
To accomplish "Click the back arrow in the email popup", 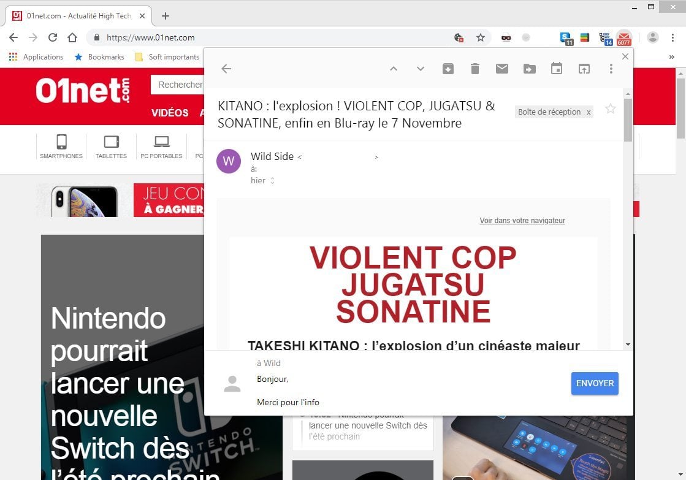I will 226,69.
